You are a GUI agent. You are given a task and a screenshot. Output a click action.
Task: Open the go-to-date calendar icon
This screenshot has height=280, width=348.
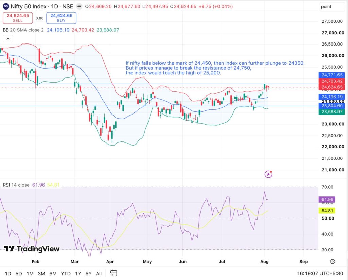pyautogui.click(x=114, y=273)
